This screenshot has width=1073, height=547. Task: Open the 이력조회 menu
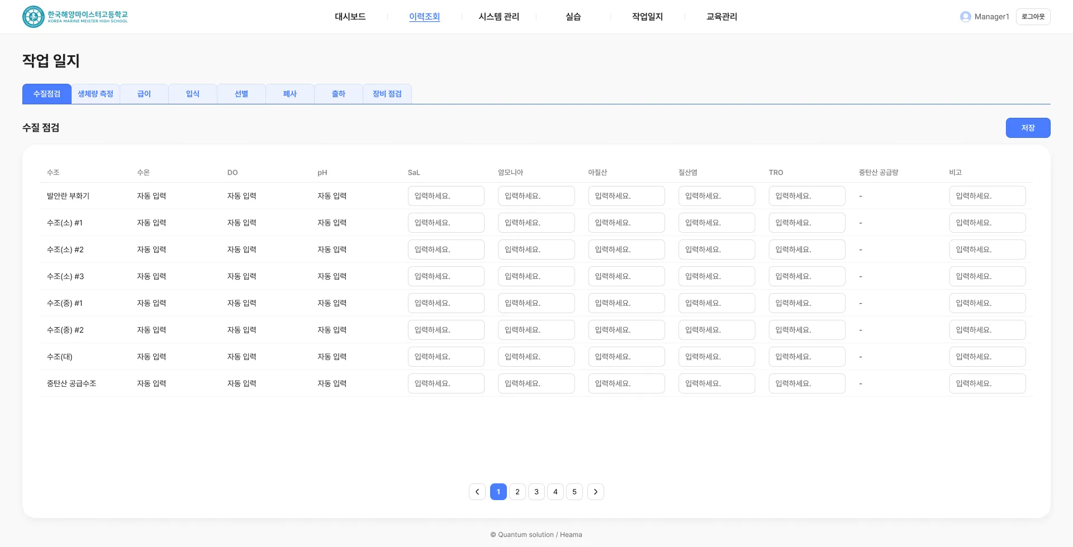(x=425, y=17)
